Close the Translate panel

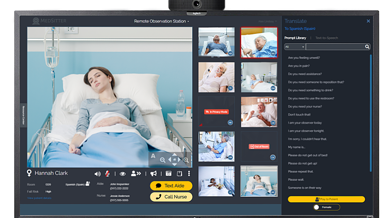(x=368, y=21)
